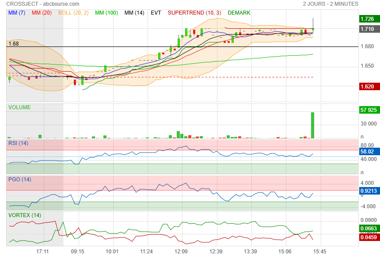Click the 1.710 current price tag
Image resolution: width=380 pixels, height=256 pixels.
point(369,29)
